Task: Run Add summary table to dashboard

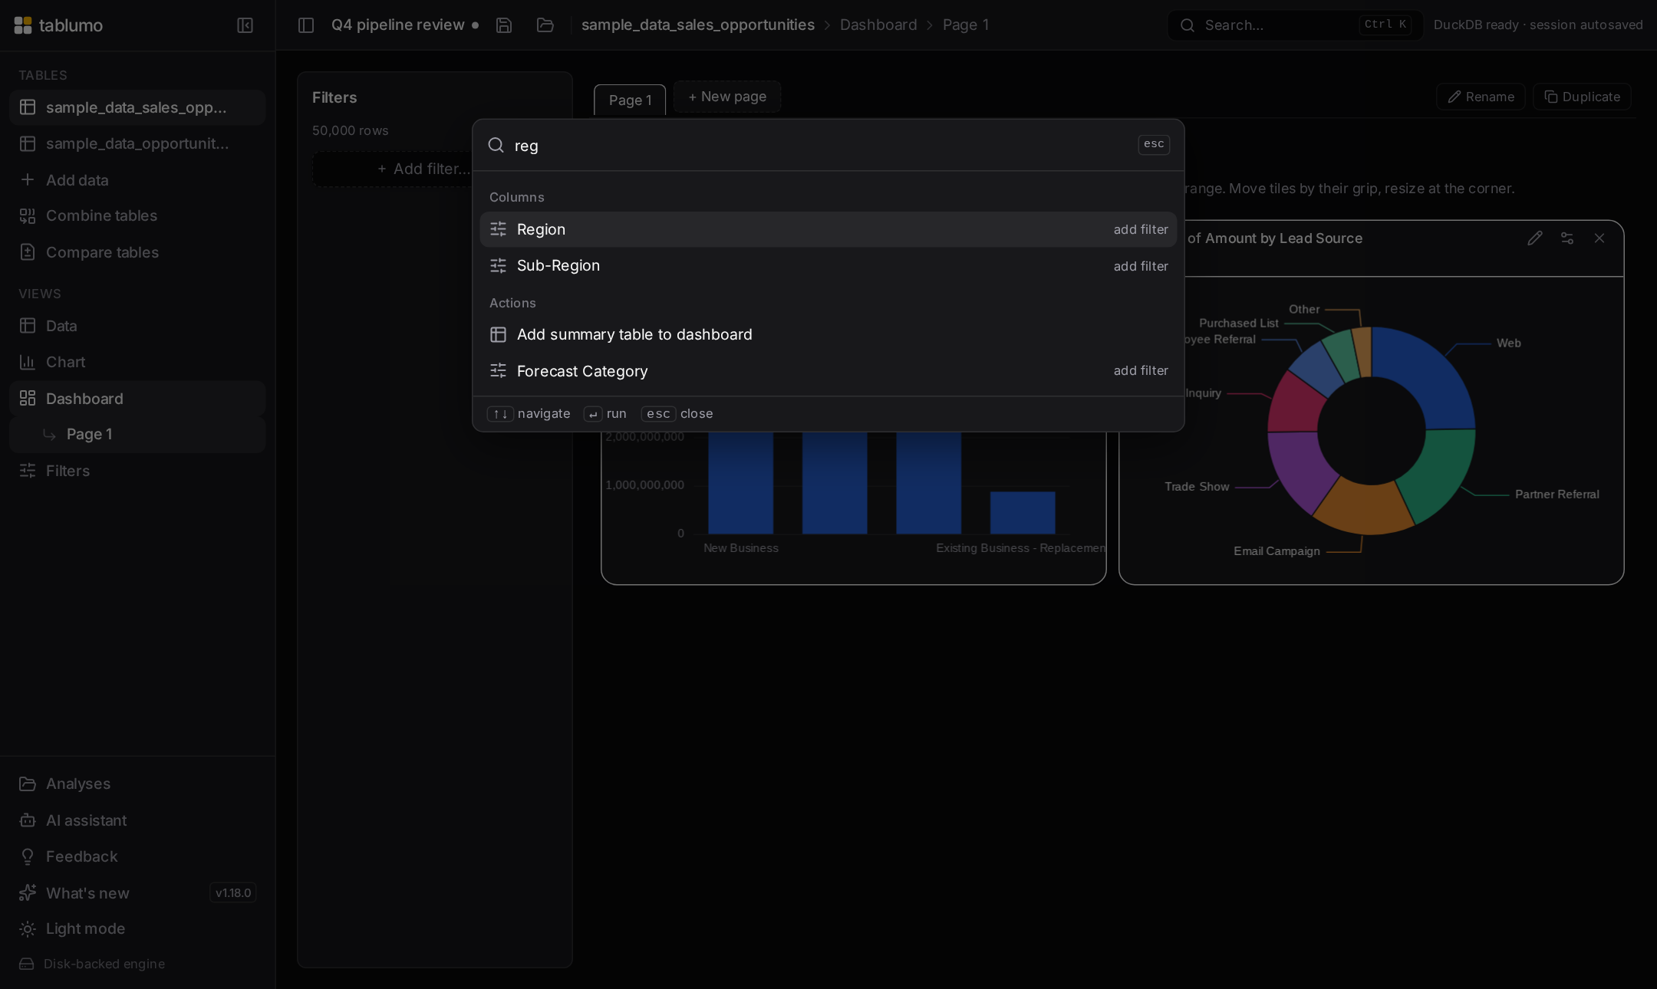Action: pos(828,334)
